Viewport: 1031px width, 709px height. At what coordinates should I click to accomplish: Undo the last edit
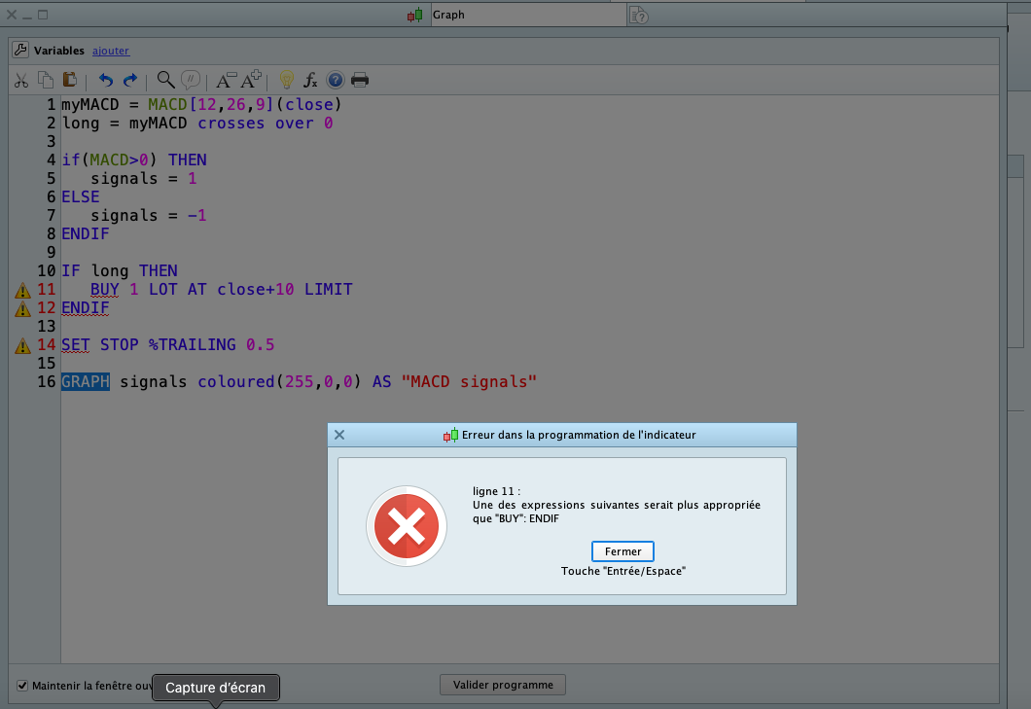tap(106, 80)
